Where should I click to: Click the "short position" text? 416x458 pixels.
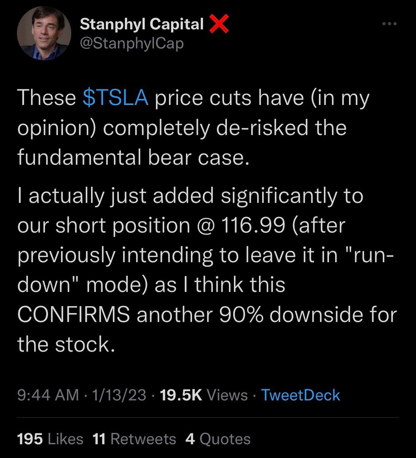(123, 225)
